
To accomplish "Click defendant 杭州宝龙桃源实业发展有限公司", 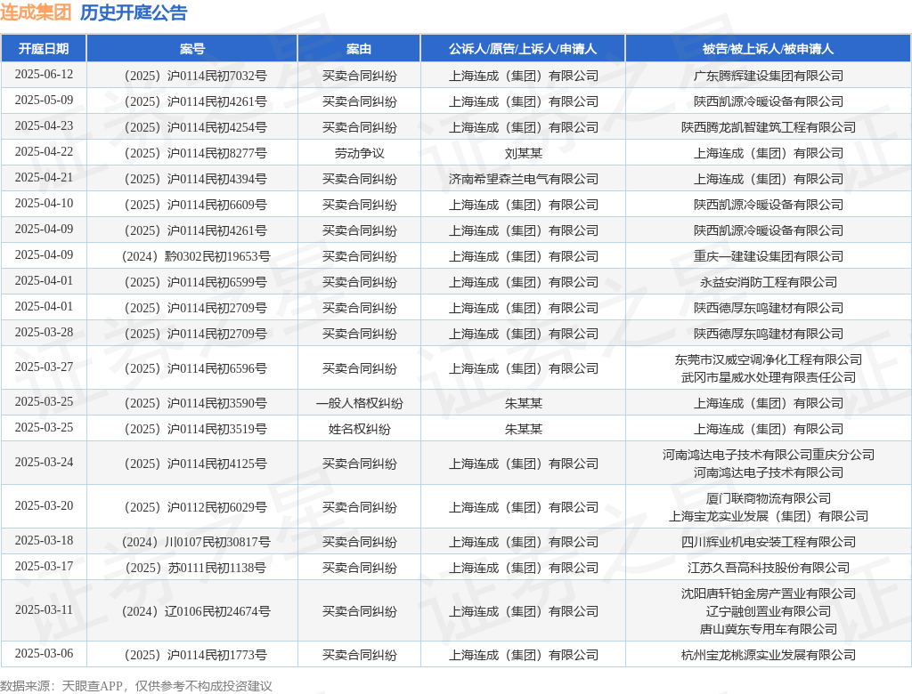I will pos(769,655).
